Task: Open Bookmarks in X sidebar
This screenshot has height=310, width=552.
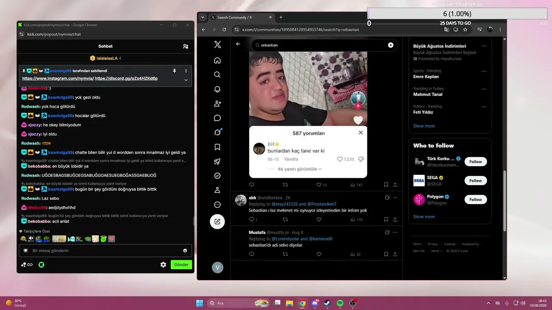Action: pyautogui.click(x=217, y=147)
